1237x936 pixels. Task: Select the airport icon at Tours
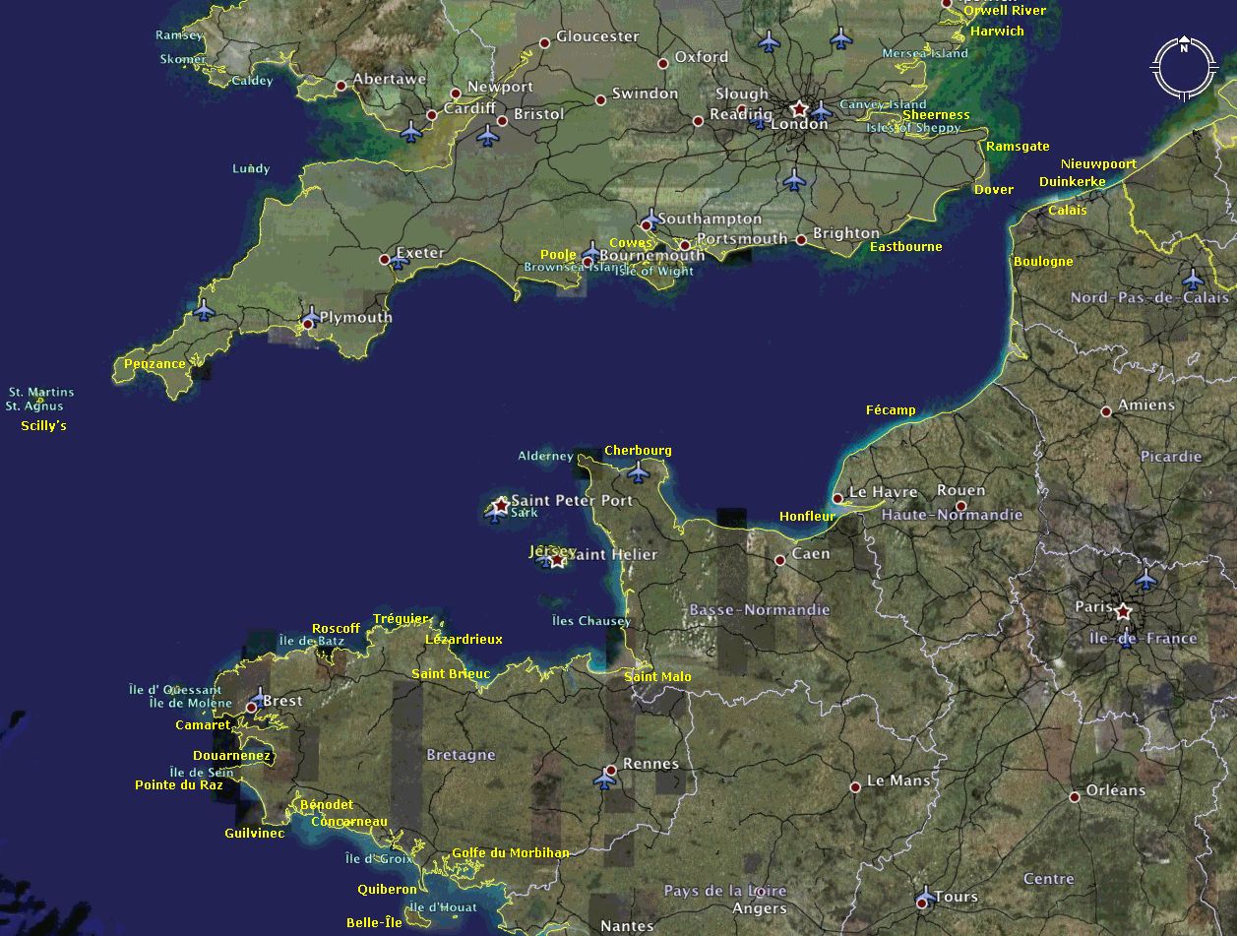point(925,897)
